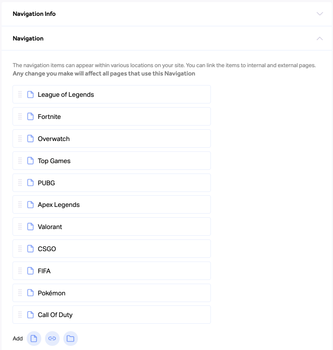Image resolution: width=333 pixels, height=350 pixels.
Task: Click the Add page icon button
Action: [34, 338]
